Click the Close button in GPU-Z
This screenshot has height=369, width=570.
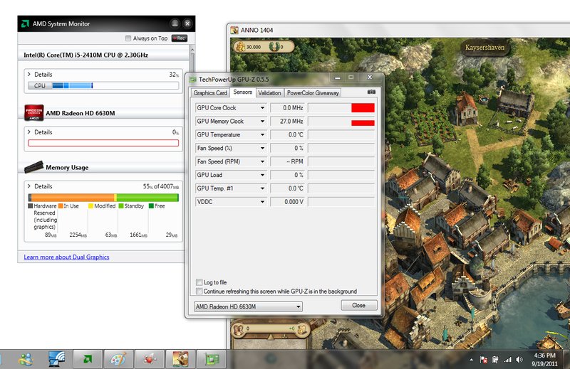[359, 305]
